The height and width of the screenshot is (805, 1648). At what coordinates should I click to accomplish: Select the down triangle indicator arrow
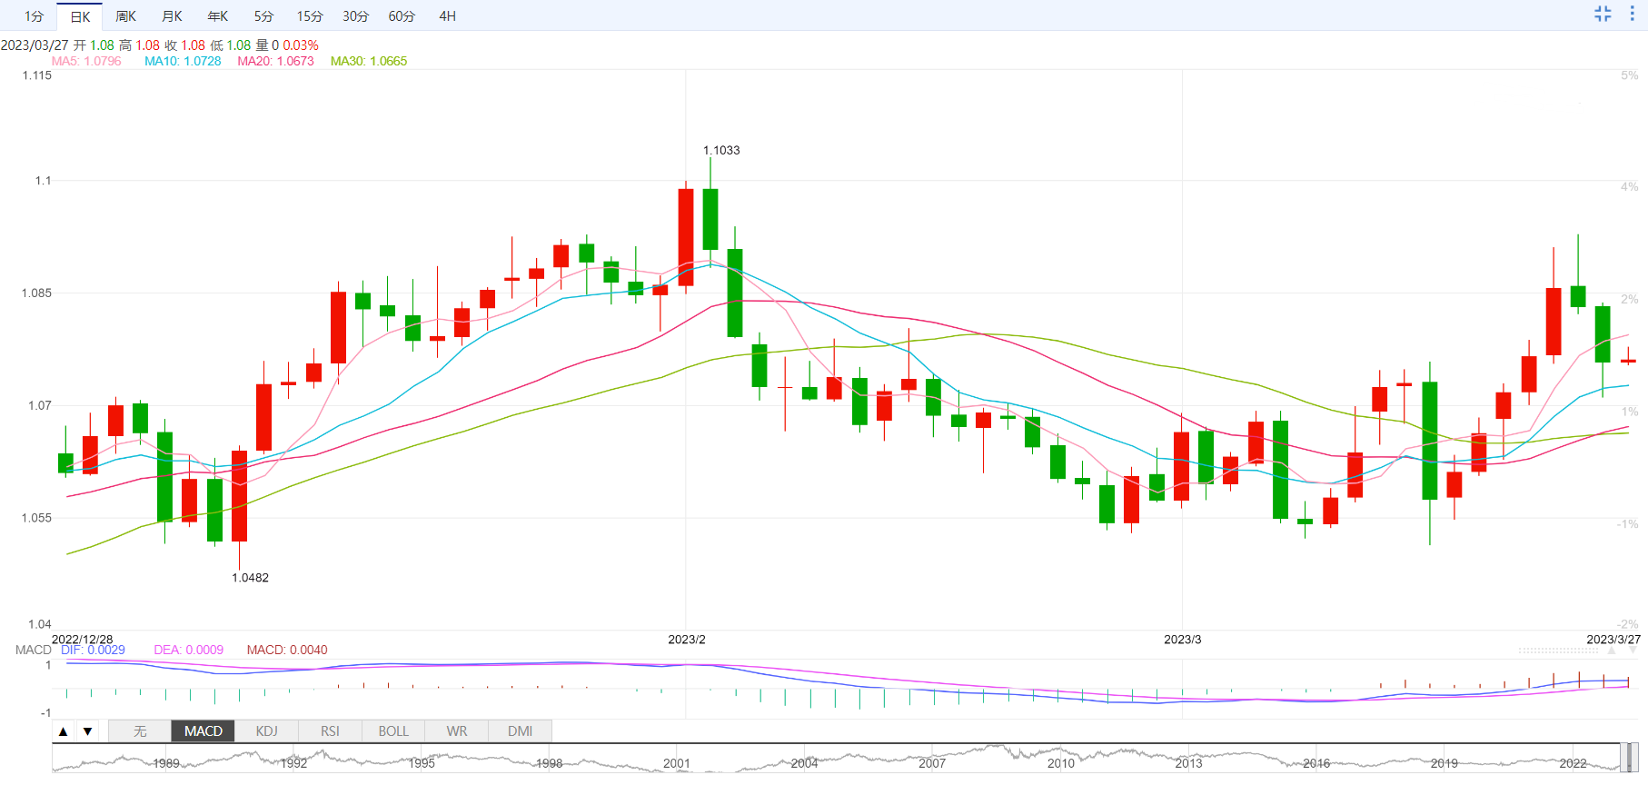pyautogui.click(x=87, y=731)
